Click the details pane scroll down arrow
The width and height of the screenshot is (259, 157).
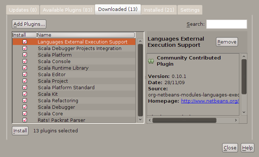coord(244,112)
